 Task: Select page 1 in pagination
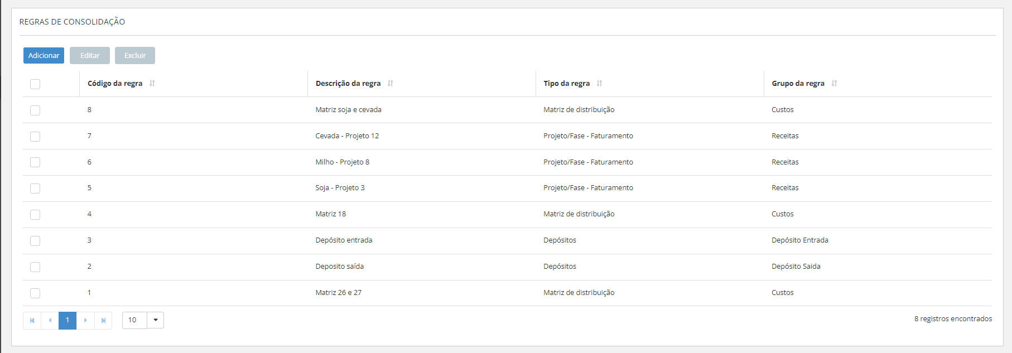click(x=68, y=320)
